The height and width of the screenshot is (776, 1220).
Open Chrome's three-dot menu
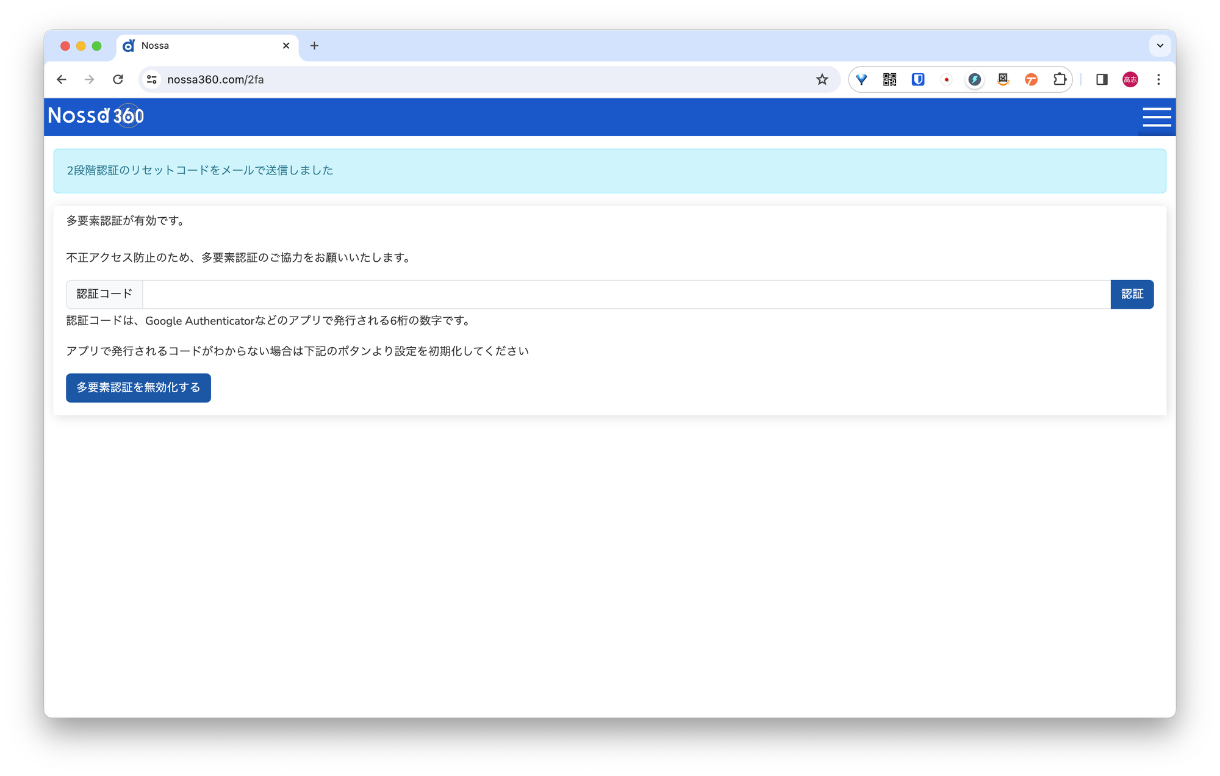pyautogui.click(x=1158, y=79)
